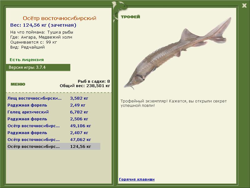
Task: Select Лещ восточносибирски... 3,582 кг row
Action: point(53,98)
